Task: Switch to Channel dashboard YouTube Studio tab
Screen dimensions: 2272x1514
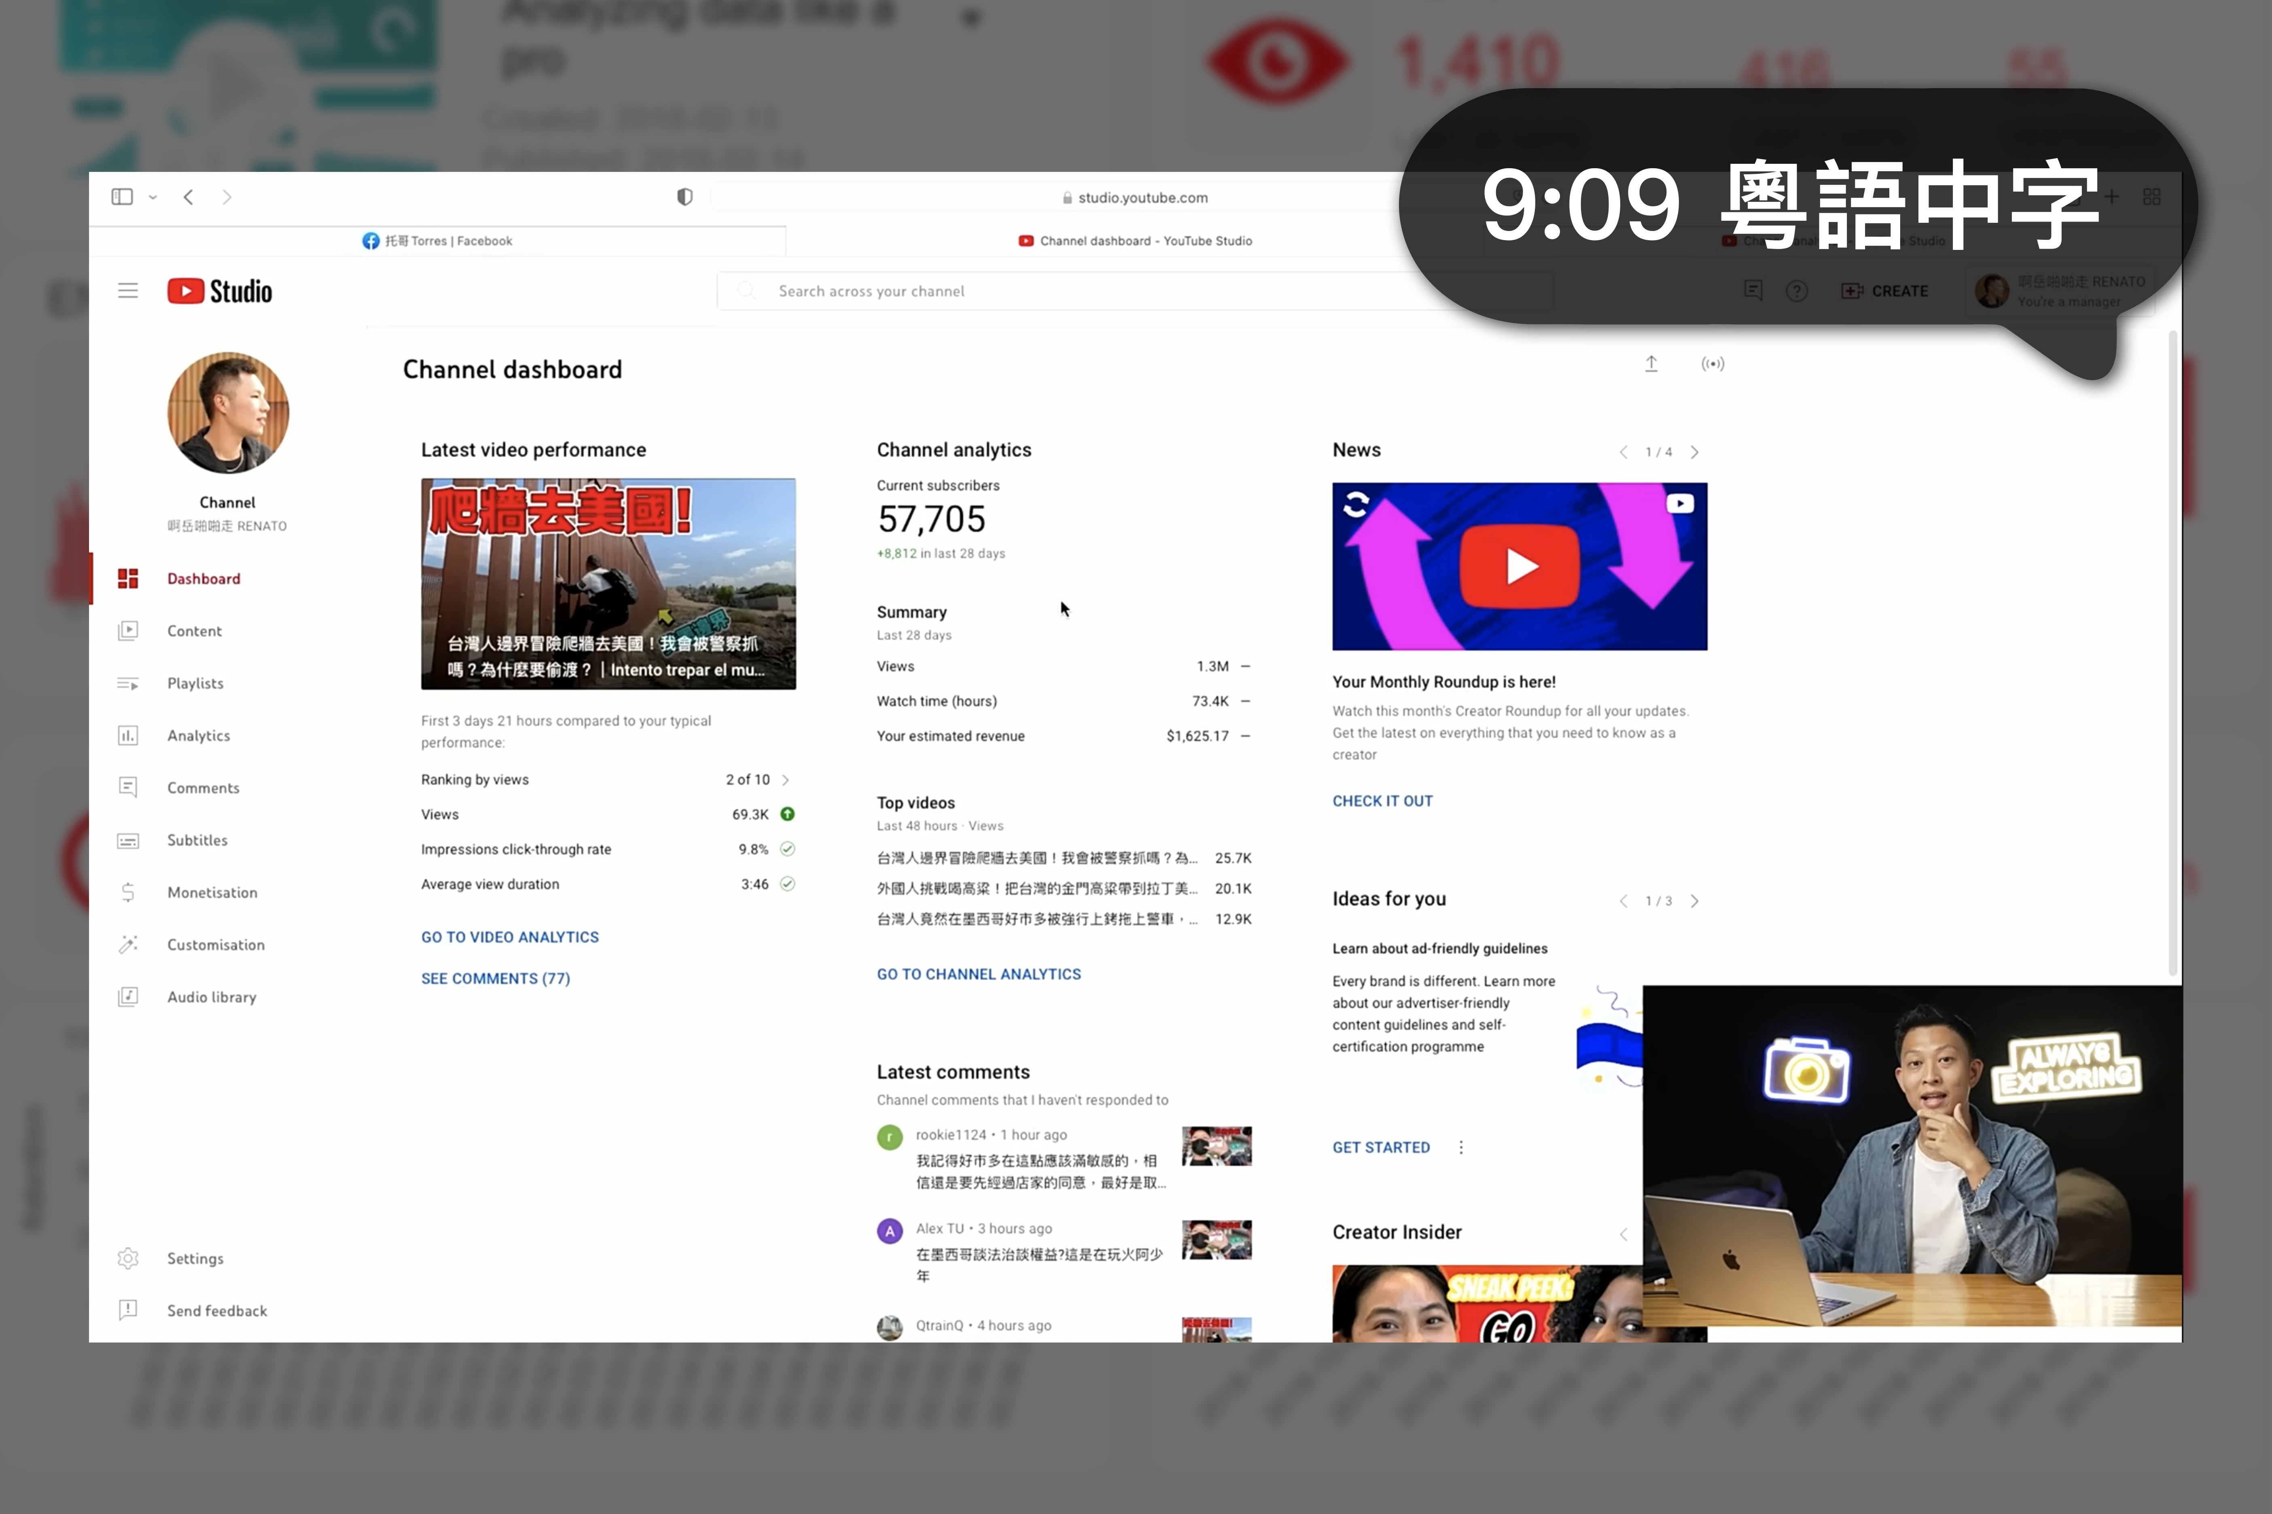Action: coord(1135,241)
